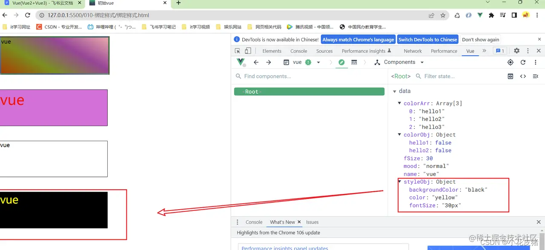This screenshot has width=545, height=250.
Task: Open the Chrome extensions puzzle icon
Action: click(491, 15)
